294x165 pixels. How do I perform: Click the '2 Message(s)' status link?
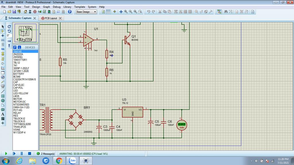click(x=46, y=154)
